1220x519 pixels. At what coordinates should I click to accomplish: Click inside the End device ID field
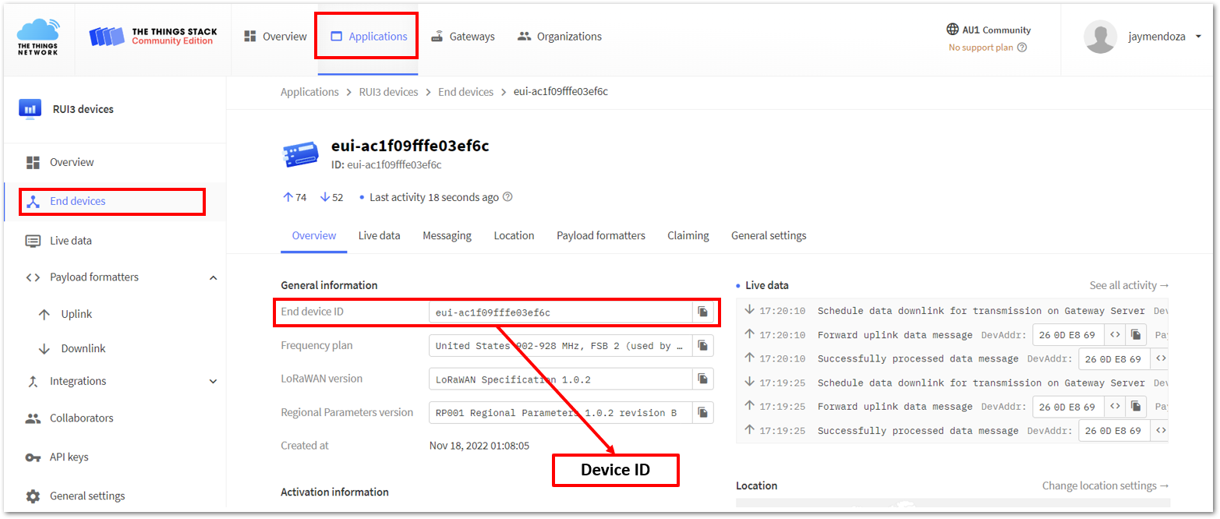pyautogui.click(x=559, y=312)
